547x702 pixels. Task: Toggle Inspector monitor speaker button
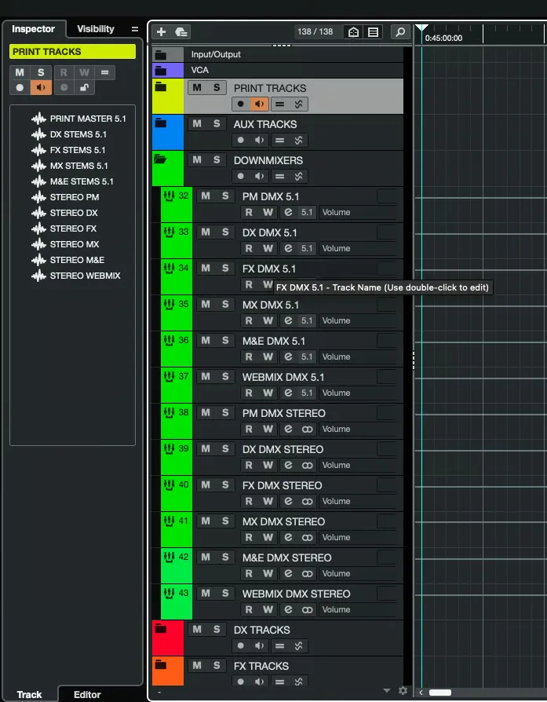coord(41,87)
